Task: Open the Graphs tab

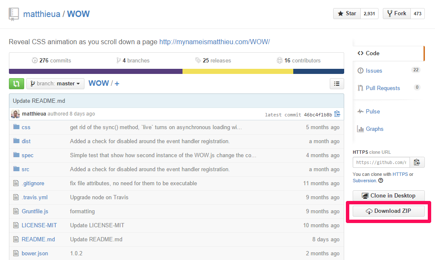Action: point(370,129)
